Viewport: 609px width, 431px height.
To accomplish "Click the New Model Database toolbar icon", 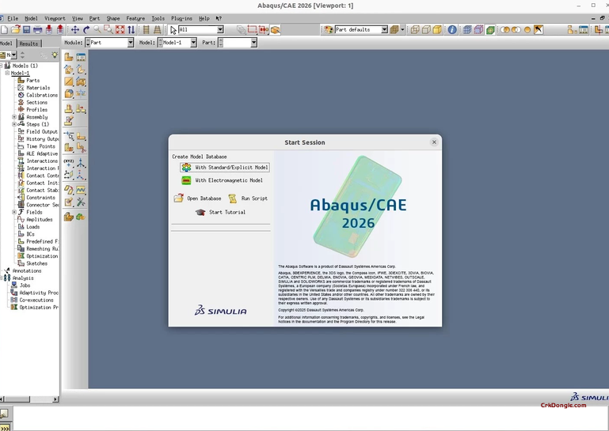I will click(4, 29).
